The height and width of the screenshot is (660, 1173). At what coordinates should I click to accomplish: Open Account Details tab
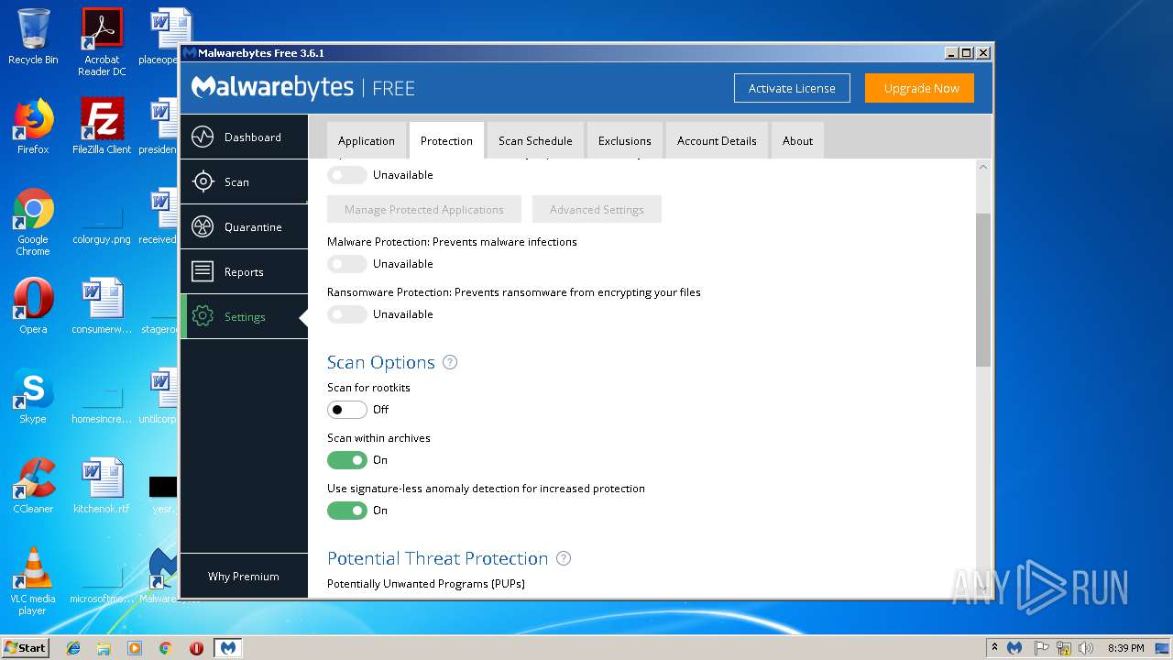click(x=717, y=140)
